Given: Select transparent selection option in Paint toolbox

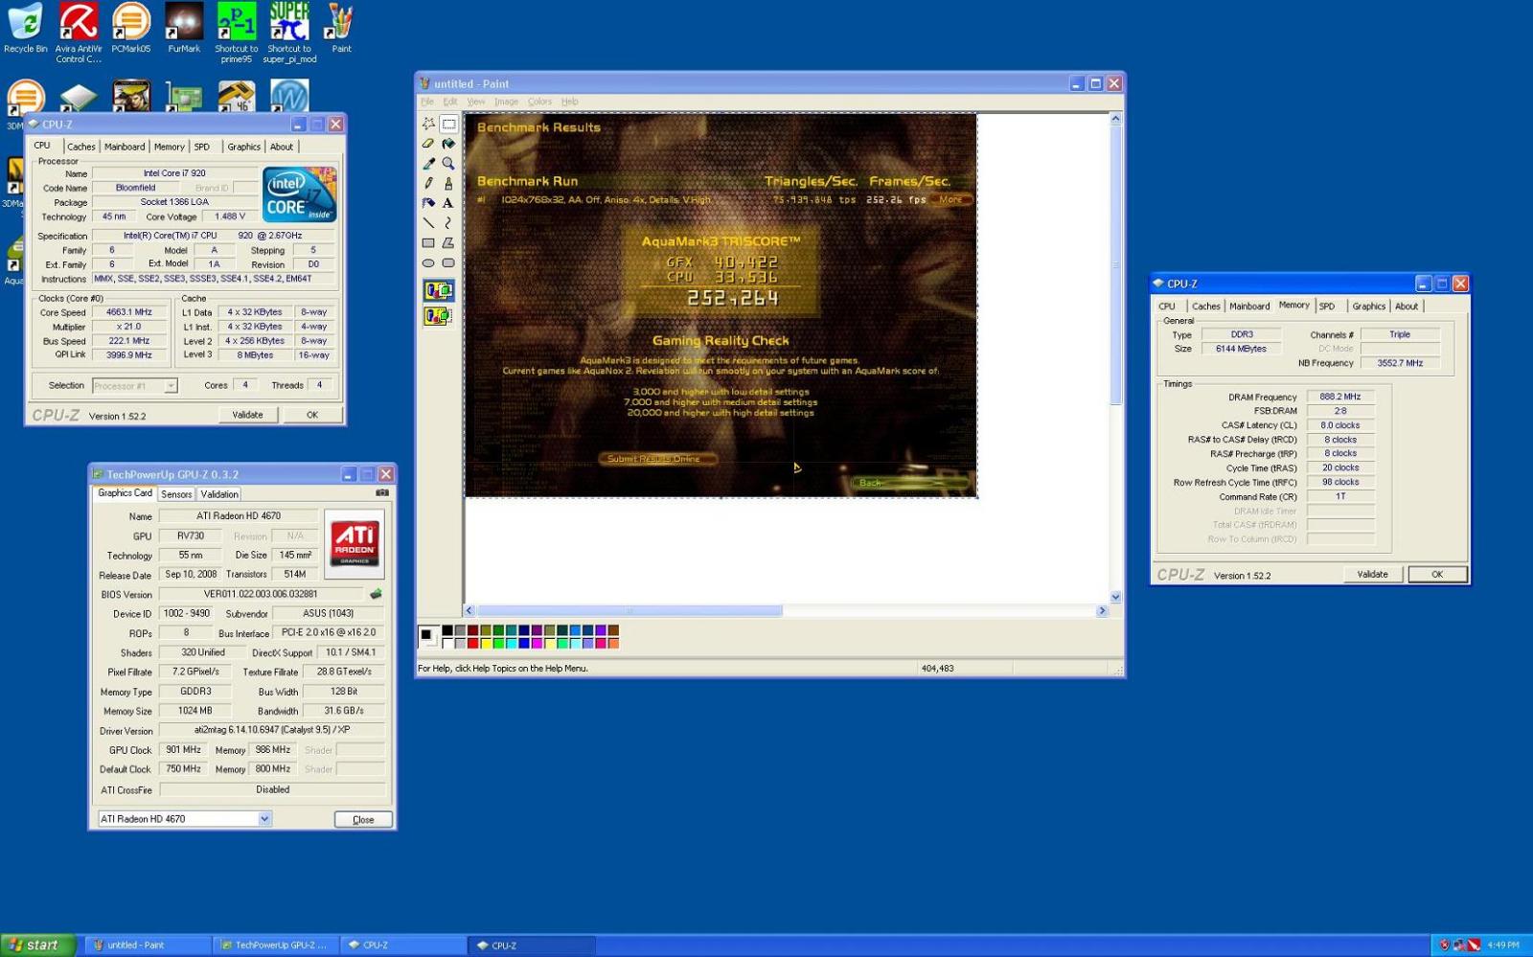Looking at the screenshot, I should pos(439,315).
